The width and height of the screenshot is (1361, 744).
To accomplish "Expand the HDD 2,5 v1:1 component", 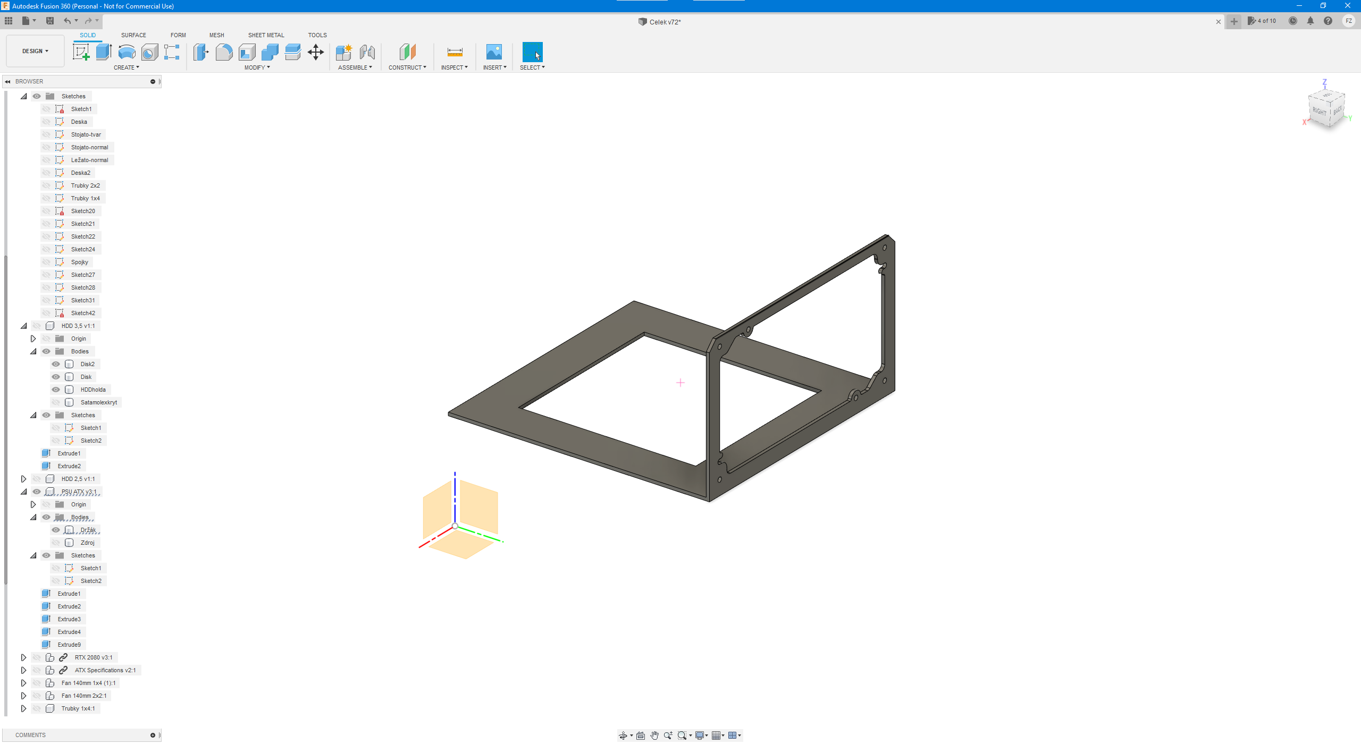I will coord(23,479).
